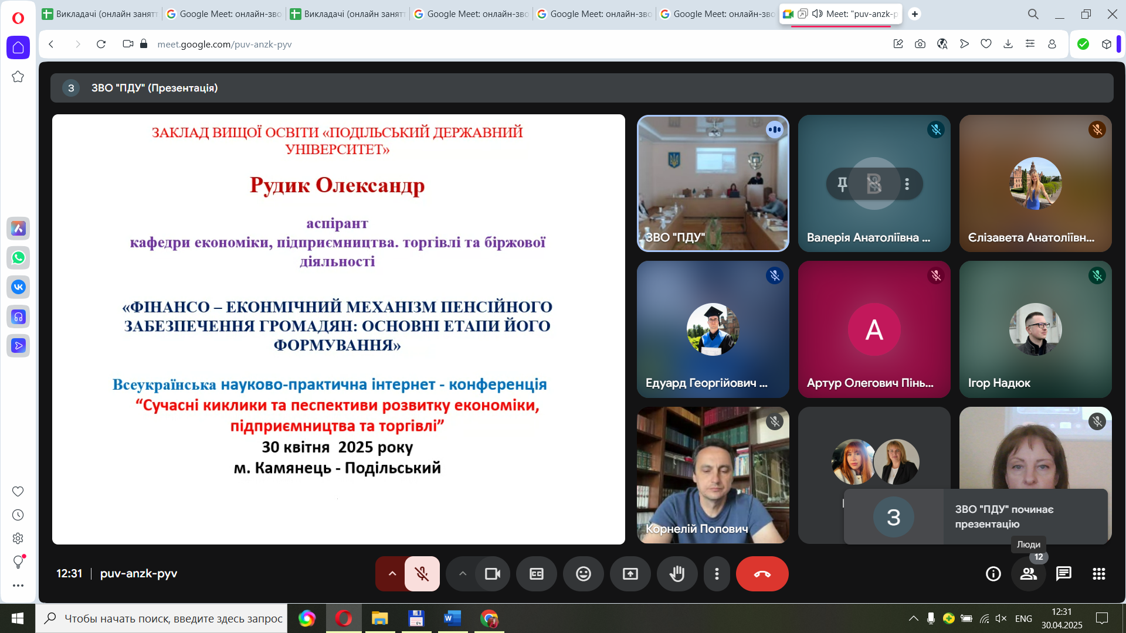Turn on closed captions
Screen dimensions: 1126x633
536,574
